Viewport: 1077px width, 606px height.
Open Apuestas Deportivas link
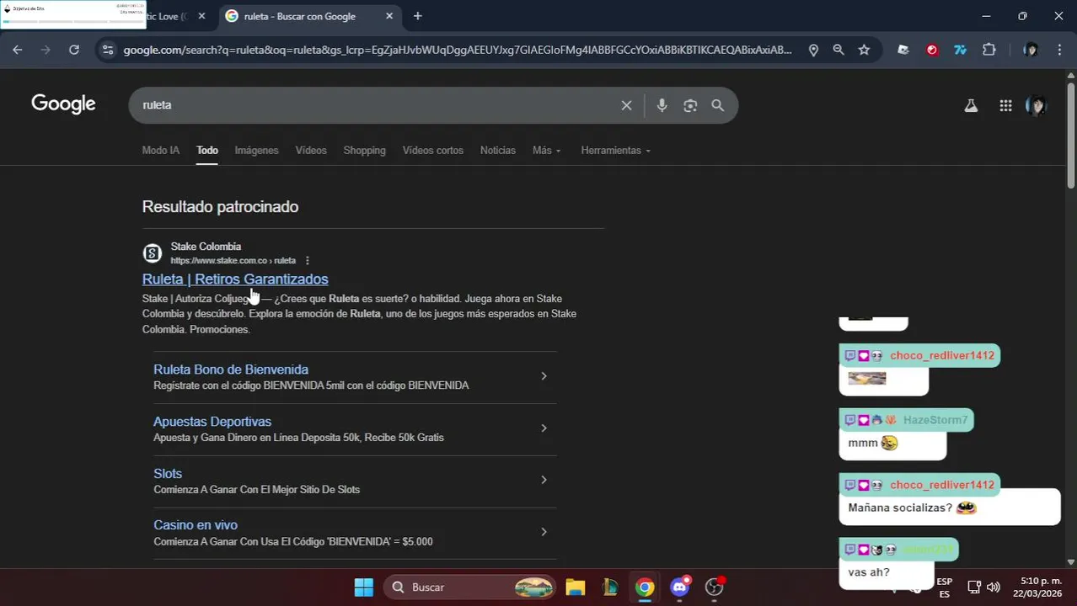tap(212, 422)
